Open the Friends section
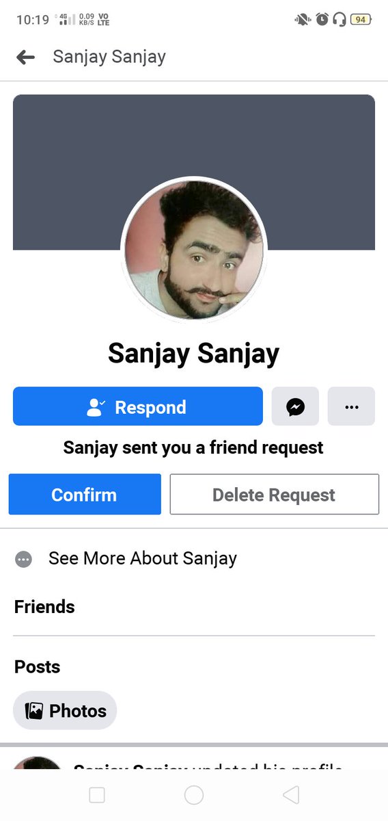388x821 pixels. (x=44, y=607)
